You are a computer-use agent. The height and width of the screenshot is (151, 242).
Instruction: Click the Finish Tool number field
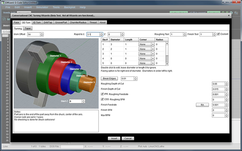click(206, 34)
